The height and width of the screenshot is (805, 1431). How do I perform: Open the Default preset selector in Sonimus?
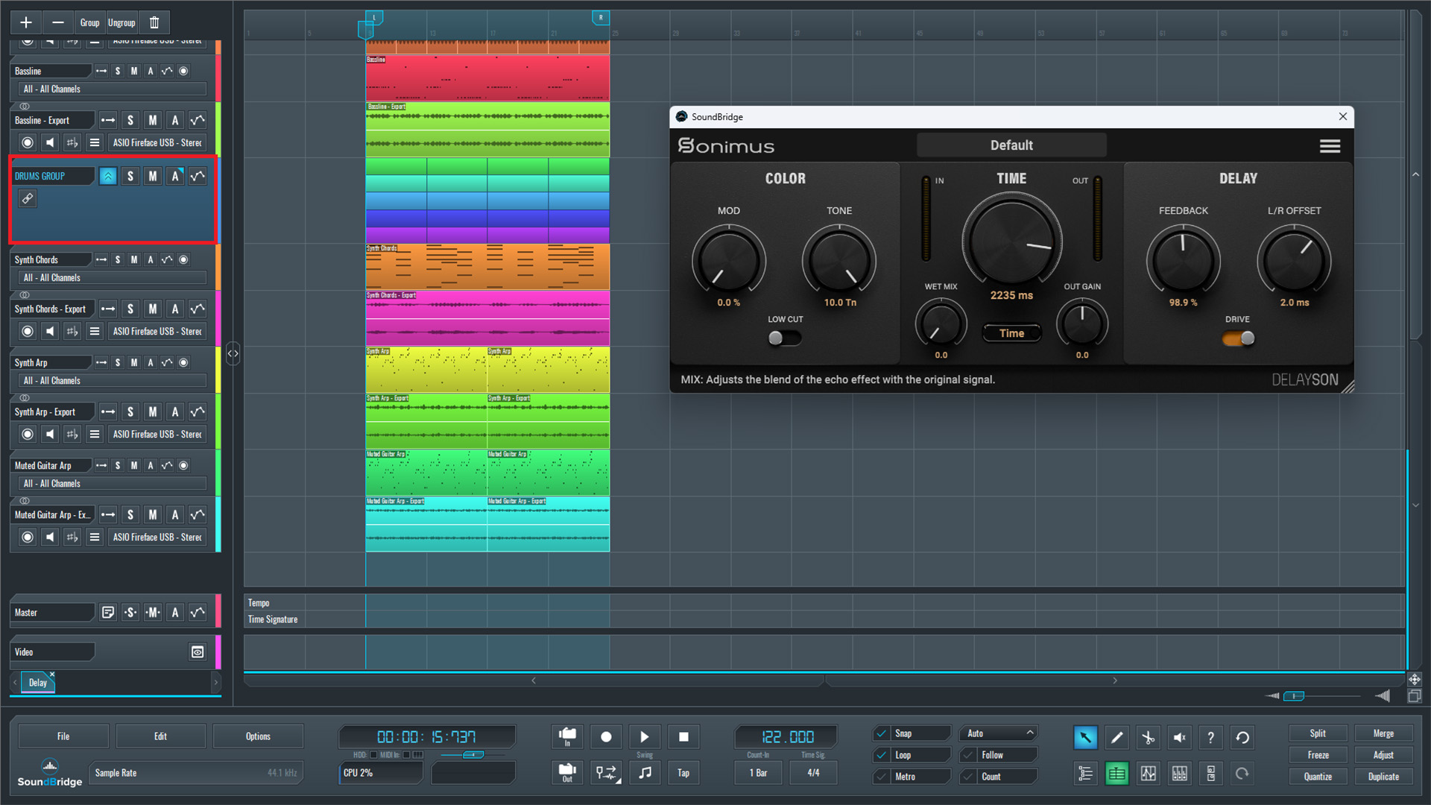pyautogui.click(x=1011, y=145)
